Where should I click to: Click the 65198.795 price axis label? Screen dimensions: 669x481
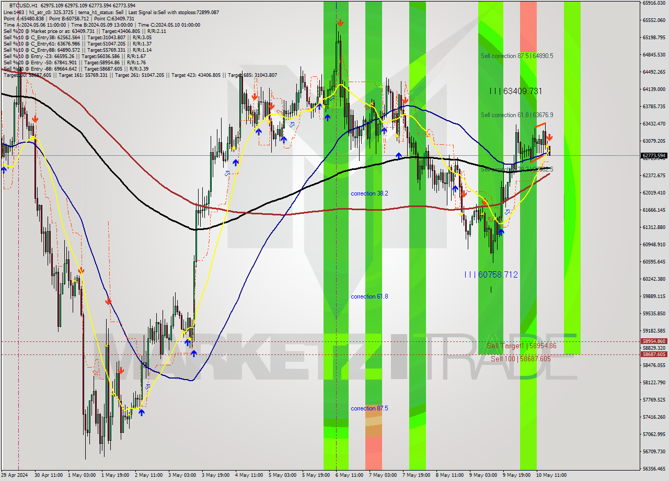(x=654, y=38)
